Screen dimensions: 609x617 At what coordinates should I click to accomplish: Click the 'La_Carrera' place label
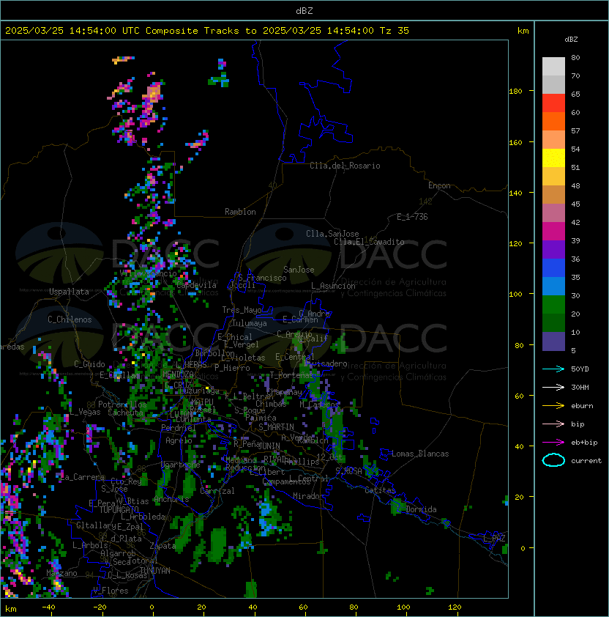(x=83, y=477)
